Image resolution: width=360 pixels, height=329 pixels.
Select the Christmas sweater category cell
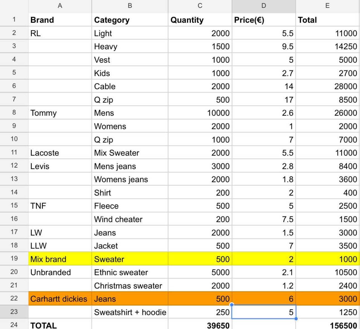(130, 286)
